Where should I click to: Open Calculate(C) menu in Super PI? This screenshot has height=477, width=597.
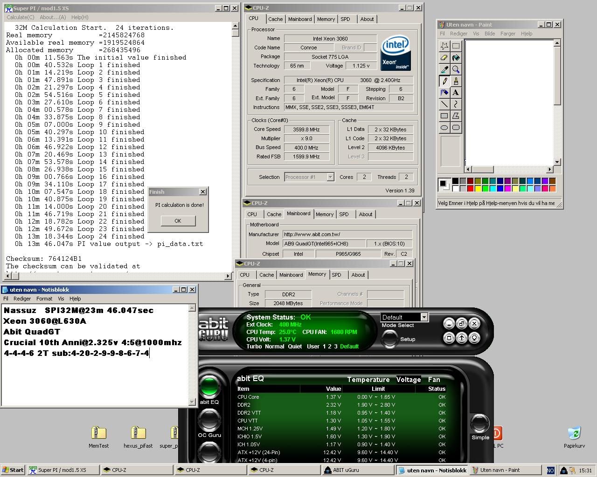click(x=21, y=17)
